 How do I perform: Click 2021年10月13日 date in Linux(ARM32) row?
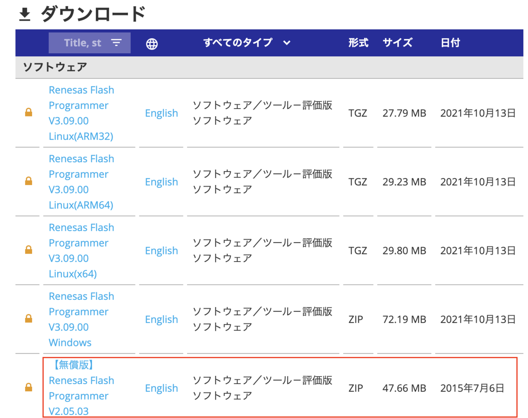478,113
